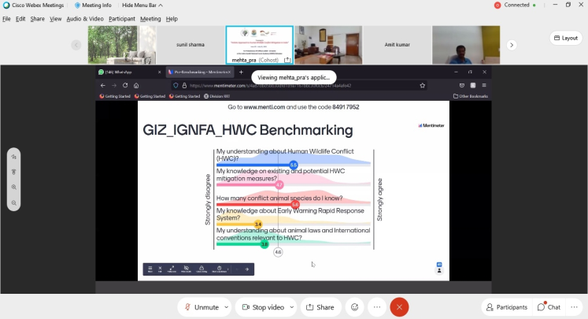Click the Reactions smiley icon
This screenshot has height=319, width=588.
(355, 307)
